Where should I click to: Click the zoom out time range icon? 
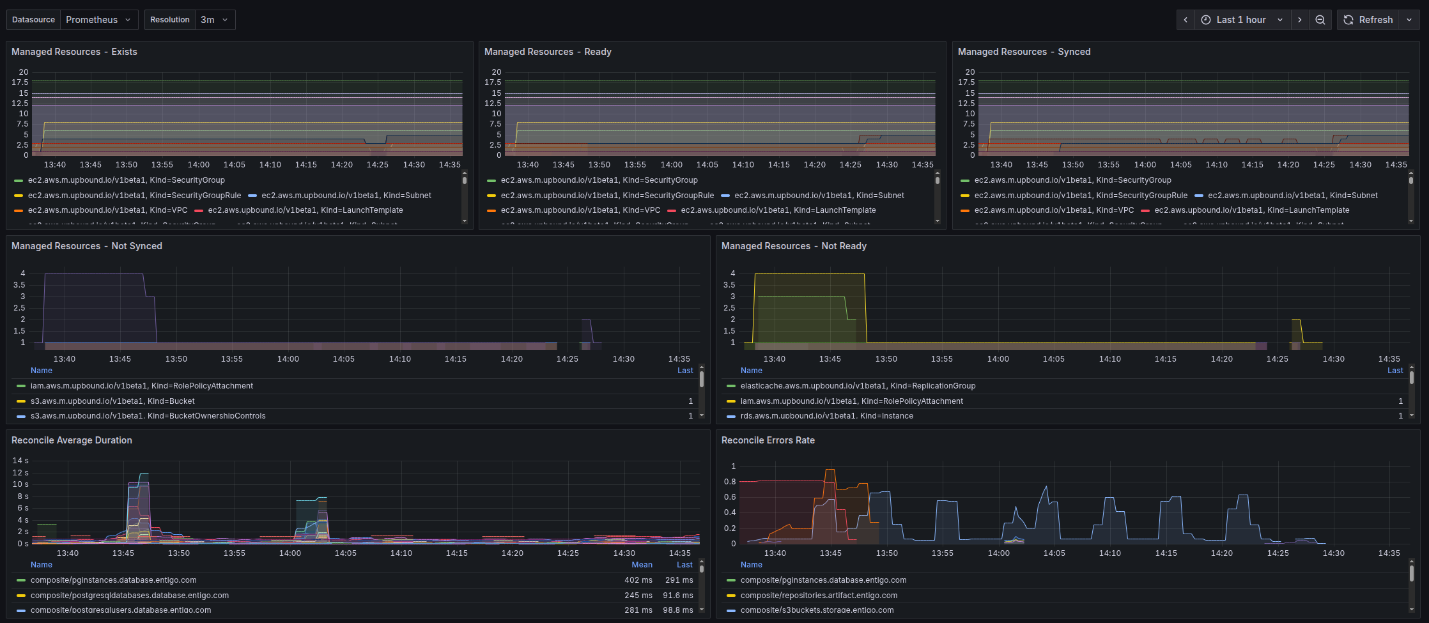1320,20
